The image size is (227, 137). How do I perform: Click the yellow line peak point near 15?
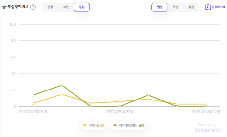tap(62, 94)
